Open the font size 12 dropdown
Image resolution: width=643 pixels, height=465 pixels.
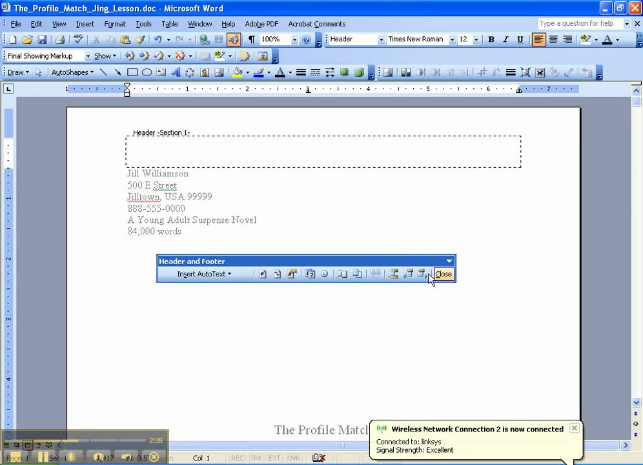476,39
